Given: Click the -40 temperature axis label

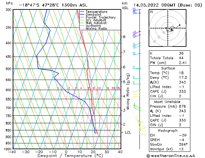Looking at the screenshot, I should point(12,152).
